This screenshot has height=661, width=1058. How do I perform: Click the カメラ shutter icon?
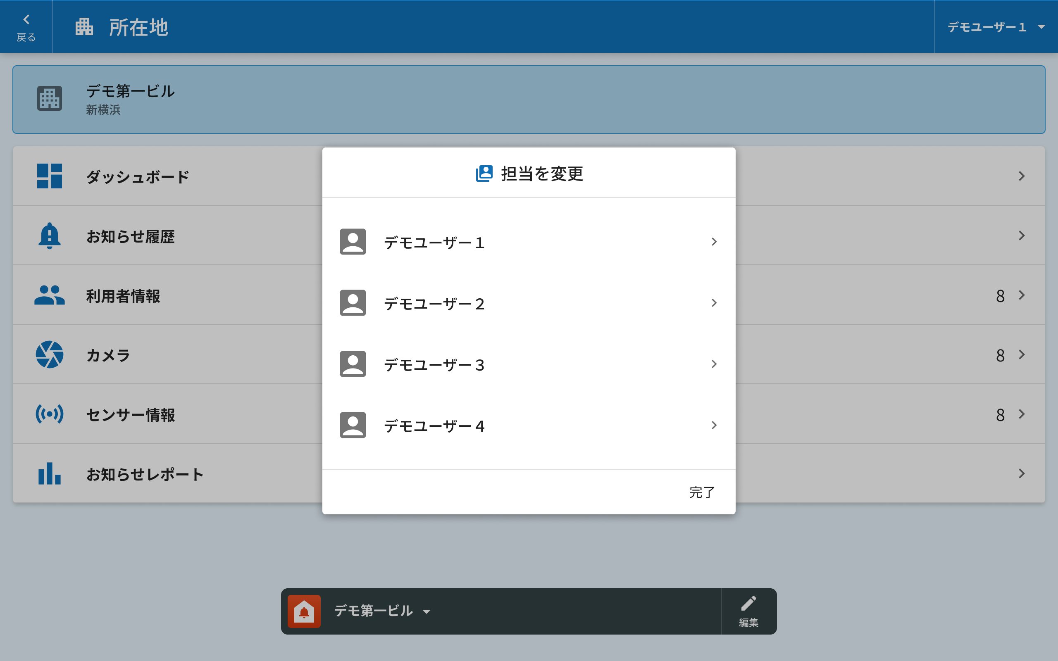tap(50, 354)
